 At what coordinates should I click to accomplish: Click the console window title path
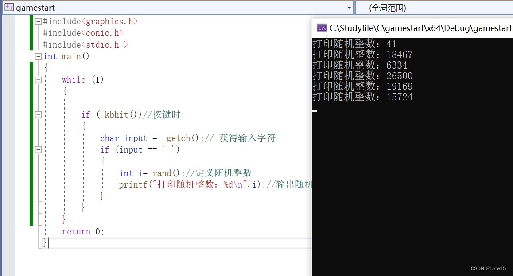pyautogui.click(x=421, y=28)
